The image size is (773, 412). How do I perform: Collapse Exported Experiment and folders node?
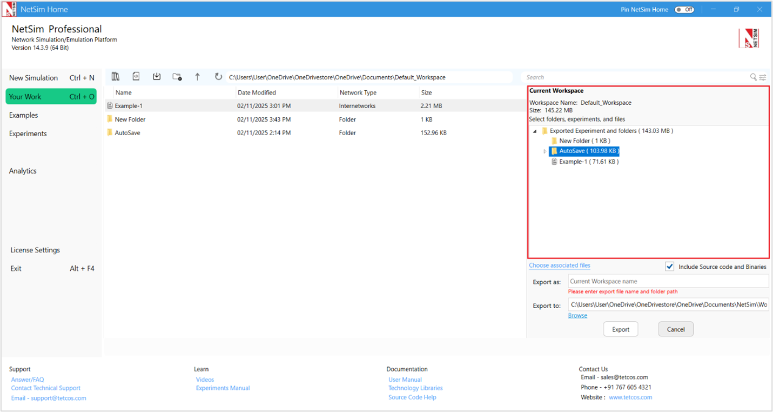tap(535, 131)
